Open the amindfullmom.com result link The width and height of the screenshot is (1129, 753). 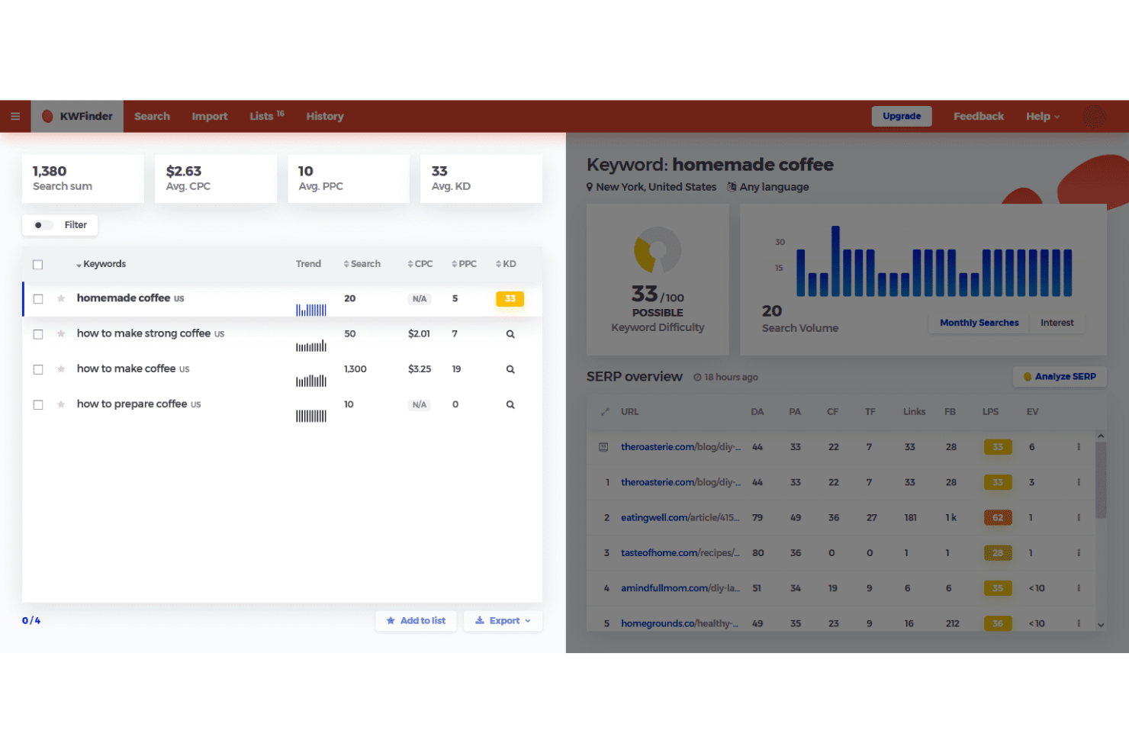pos(680,588)
